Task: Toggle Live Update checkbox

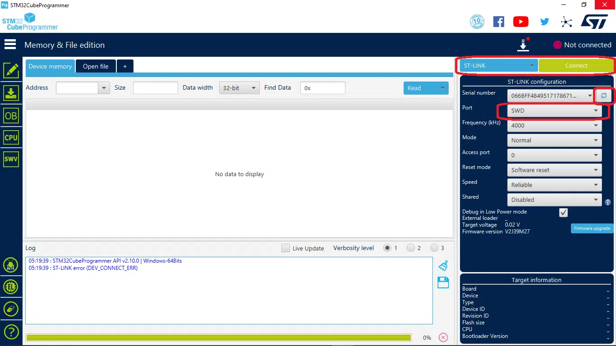Action: (285, 248)
